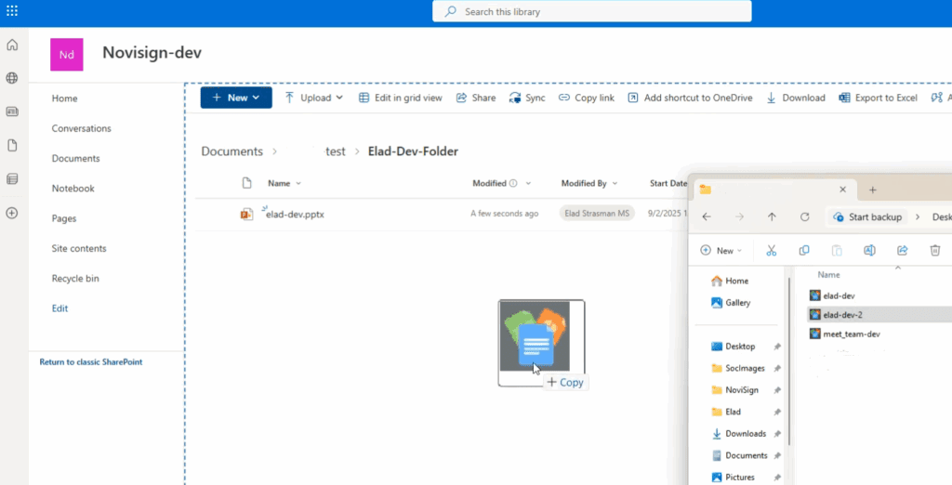
Task: Click in the Search this library box
Action: coord(592,11)
